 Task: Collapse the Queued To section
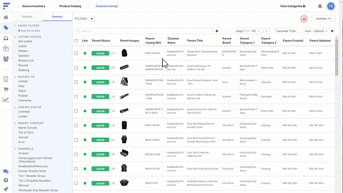[15, 77]
